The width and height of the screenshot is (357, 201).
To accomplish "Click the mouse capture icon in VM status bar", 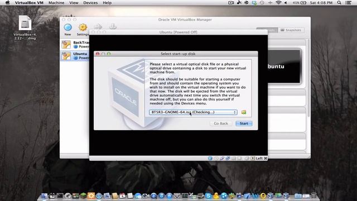I will pyautogui.click(x=247, y=158).
